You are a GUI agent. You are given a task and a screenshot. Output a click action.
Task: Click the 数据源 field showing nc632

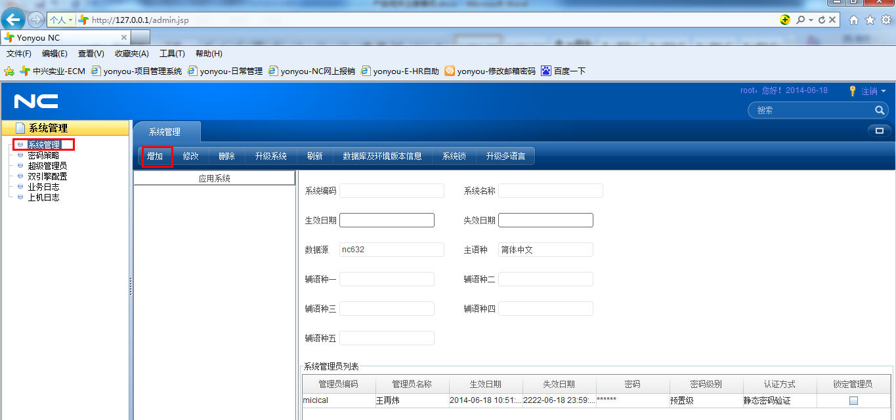click(392, 250)
